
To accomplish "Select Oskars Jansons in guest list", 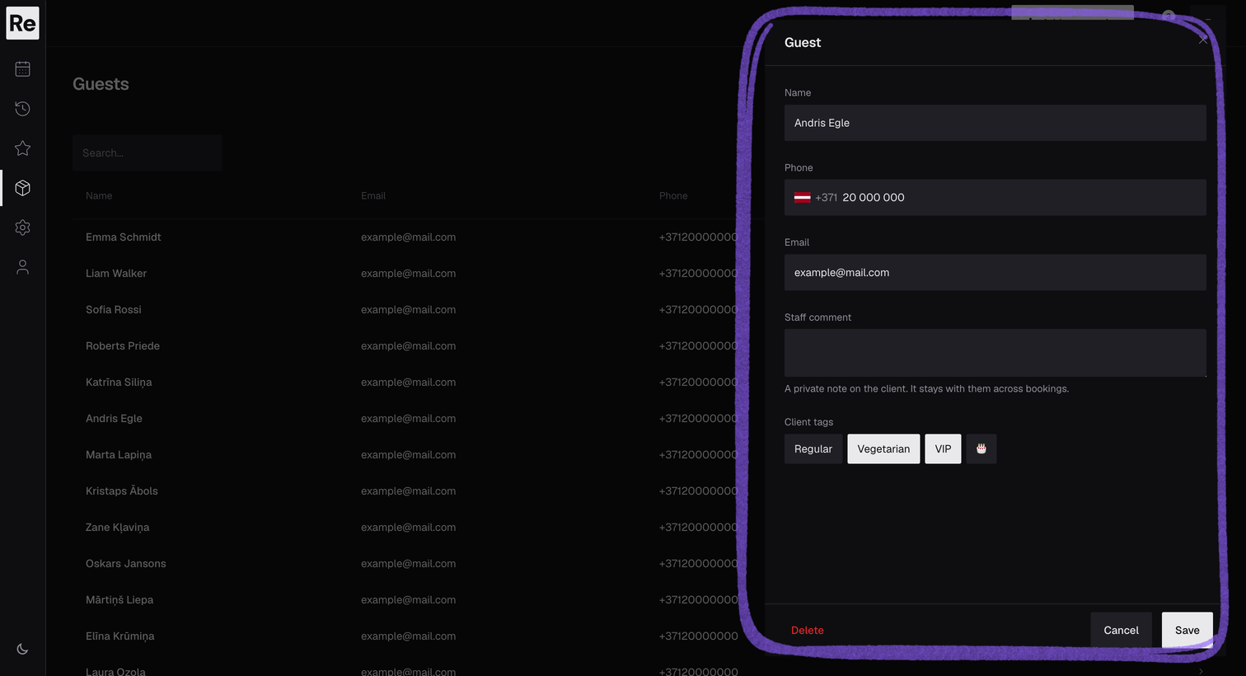I will tap(126, 564).
